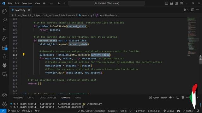Open the Accounts menu
The height and width of the screenshot is (113, 202).
pyautogui.click(x=4, y=95)
